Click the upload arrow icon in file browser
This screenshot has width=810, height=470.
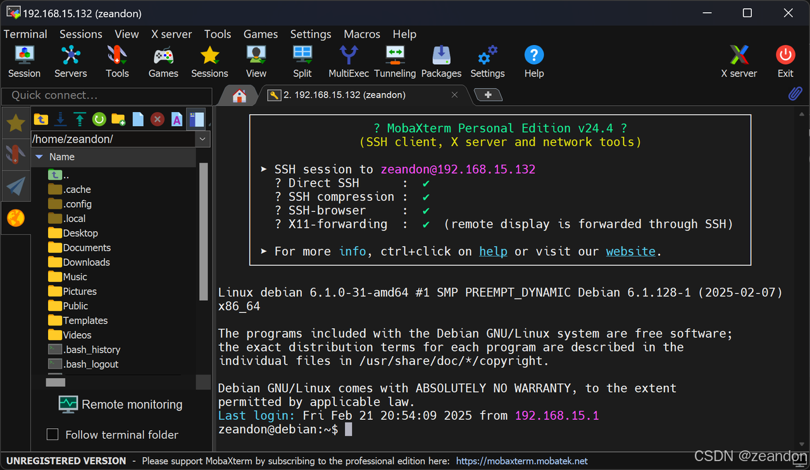click(80, 119)
